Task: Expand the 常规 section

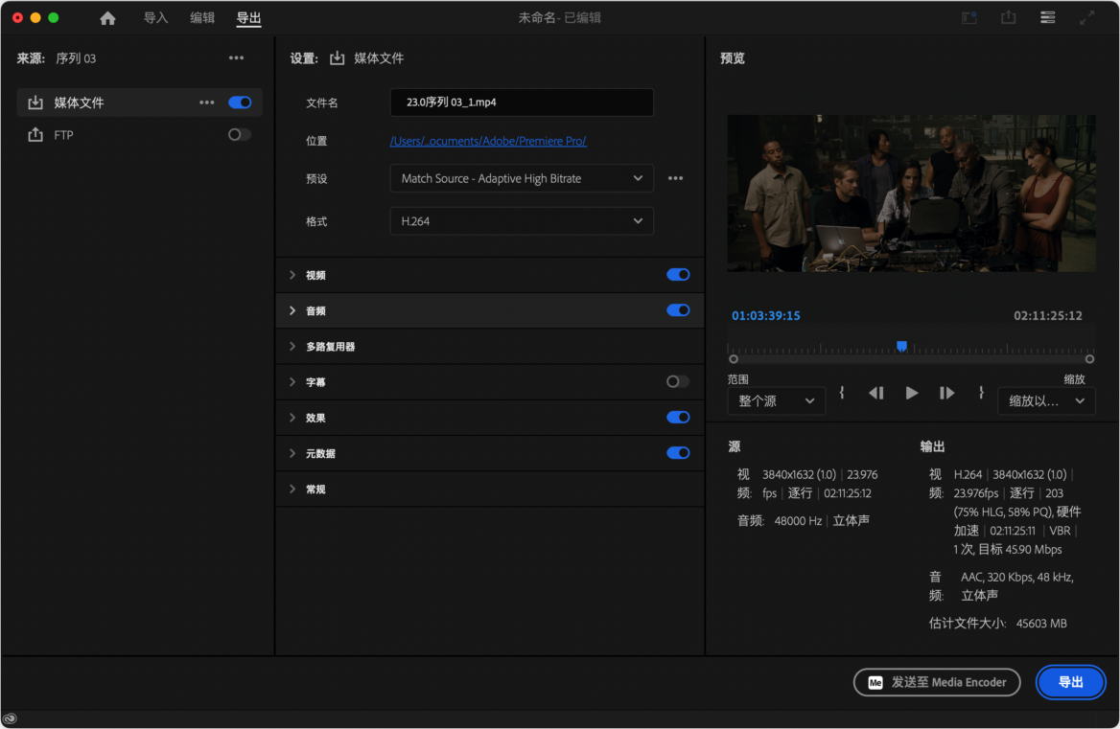Action: [292, 489]
